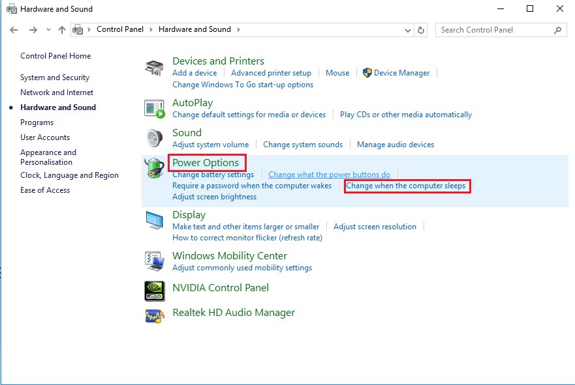Open Windows Mobility Center heading
The image size is (575, 385).
click(230, 256)
